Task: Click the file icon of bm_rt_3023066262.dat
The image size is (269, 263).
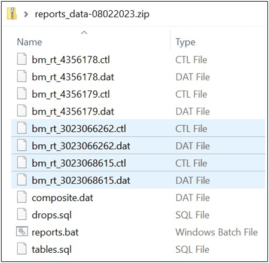Action: pos(22,145)
